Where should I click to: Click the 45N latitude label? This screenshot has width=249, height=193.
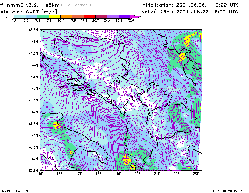coord(35,42)
